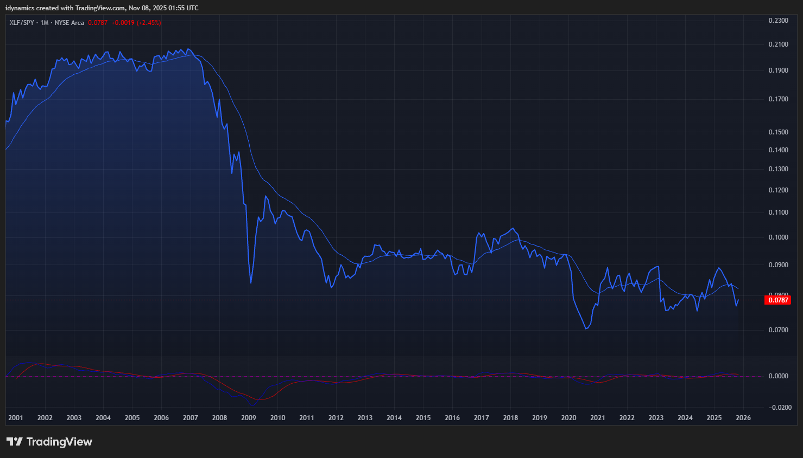Click the red 0.0787 current price tag
The height and width of the screenshot is (458, 803).
click(777, 300)
